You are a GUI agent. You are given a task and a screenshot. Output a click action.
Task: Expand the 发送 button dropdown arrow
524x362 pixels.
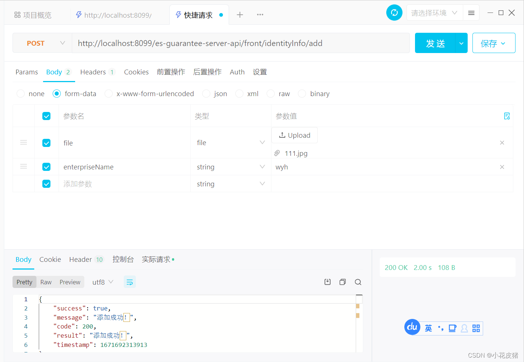pyautogui.click(x=461, y=43)
